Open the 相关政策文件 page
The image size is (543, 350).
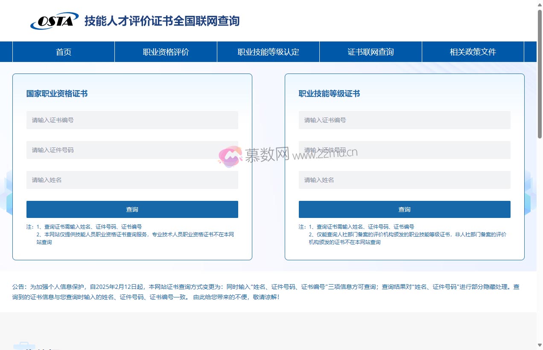tap(473, 52)
